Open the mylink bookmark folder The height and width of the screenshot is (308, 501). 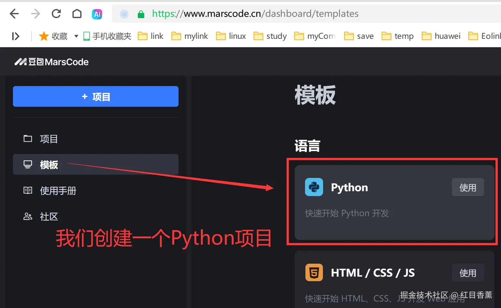click(x=190, y=36)
